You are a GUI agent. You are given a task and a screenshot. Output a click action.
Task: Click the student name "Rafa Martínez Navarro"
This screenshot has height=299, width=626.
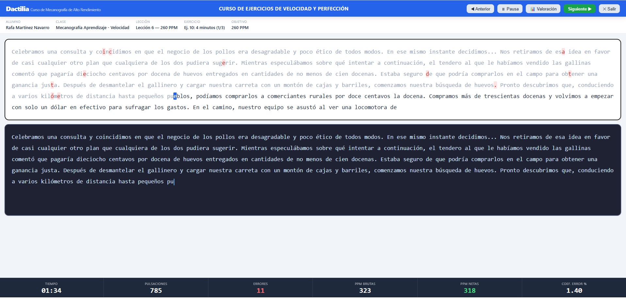[28, 28]
